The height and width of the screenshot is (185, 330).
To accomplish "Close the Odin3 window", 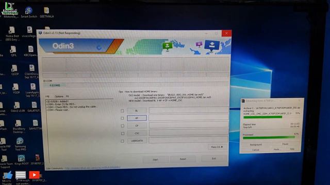I will [x=226, y=33].
